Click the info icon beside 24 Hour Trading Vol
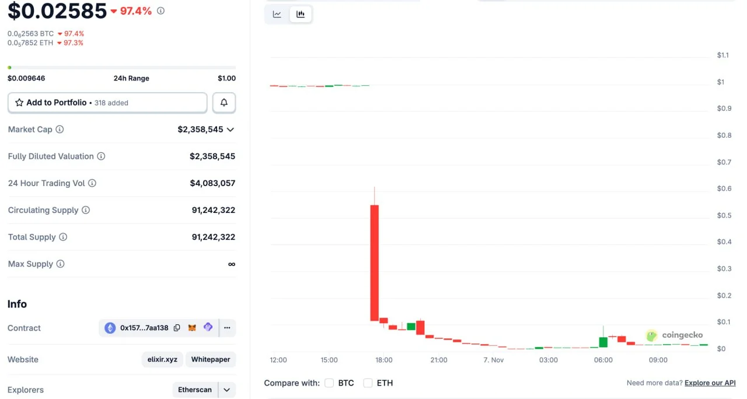The width and height of the screenshot is (747, 399). point(92,183)
